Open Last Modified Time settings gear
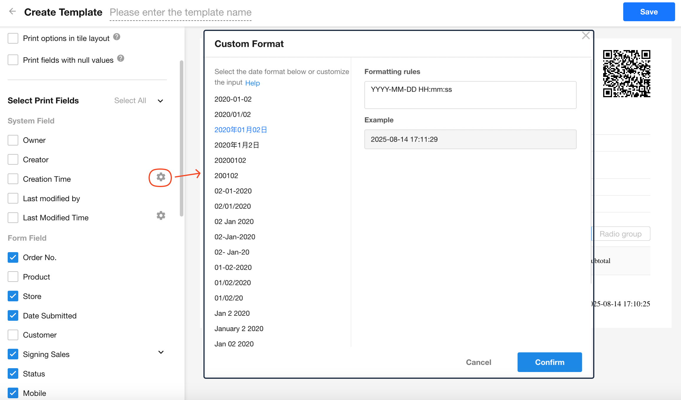This screenshot has width=681, height=400. [161, 216]
